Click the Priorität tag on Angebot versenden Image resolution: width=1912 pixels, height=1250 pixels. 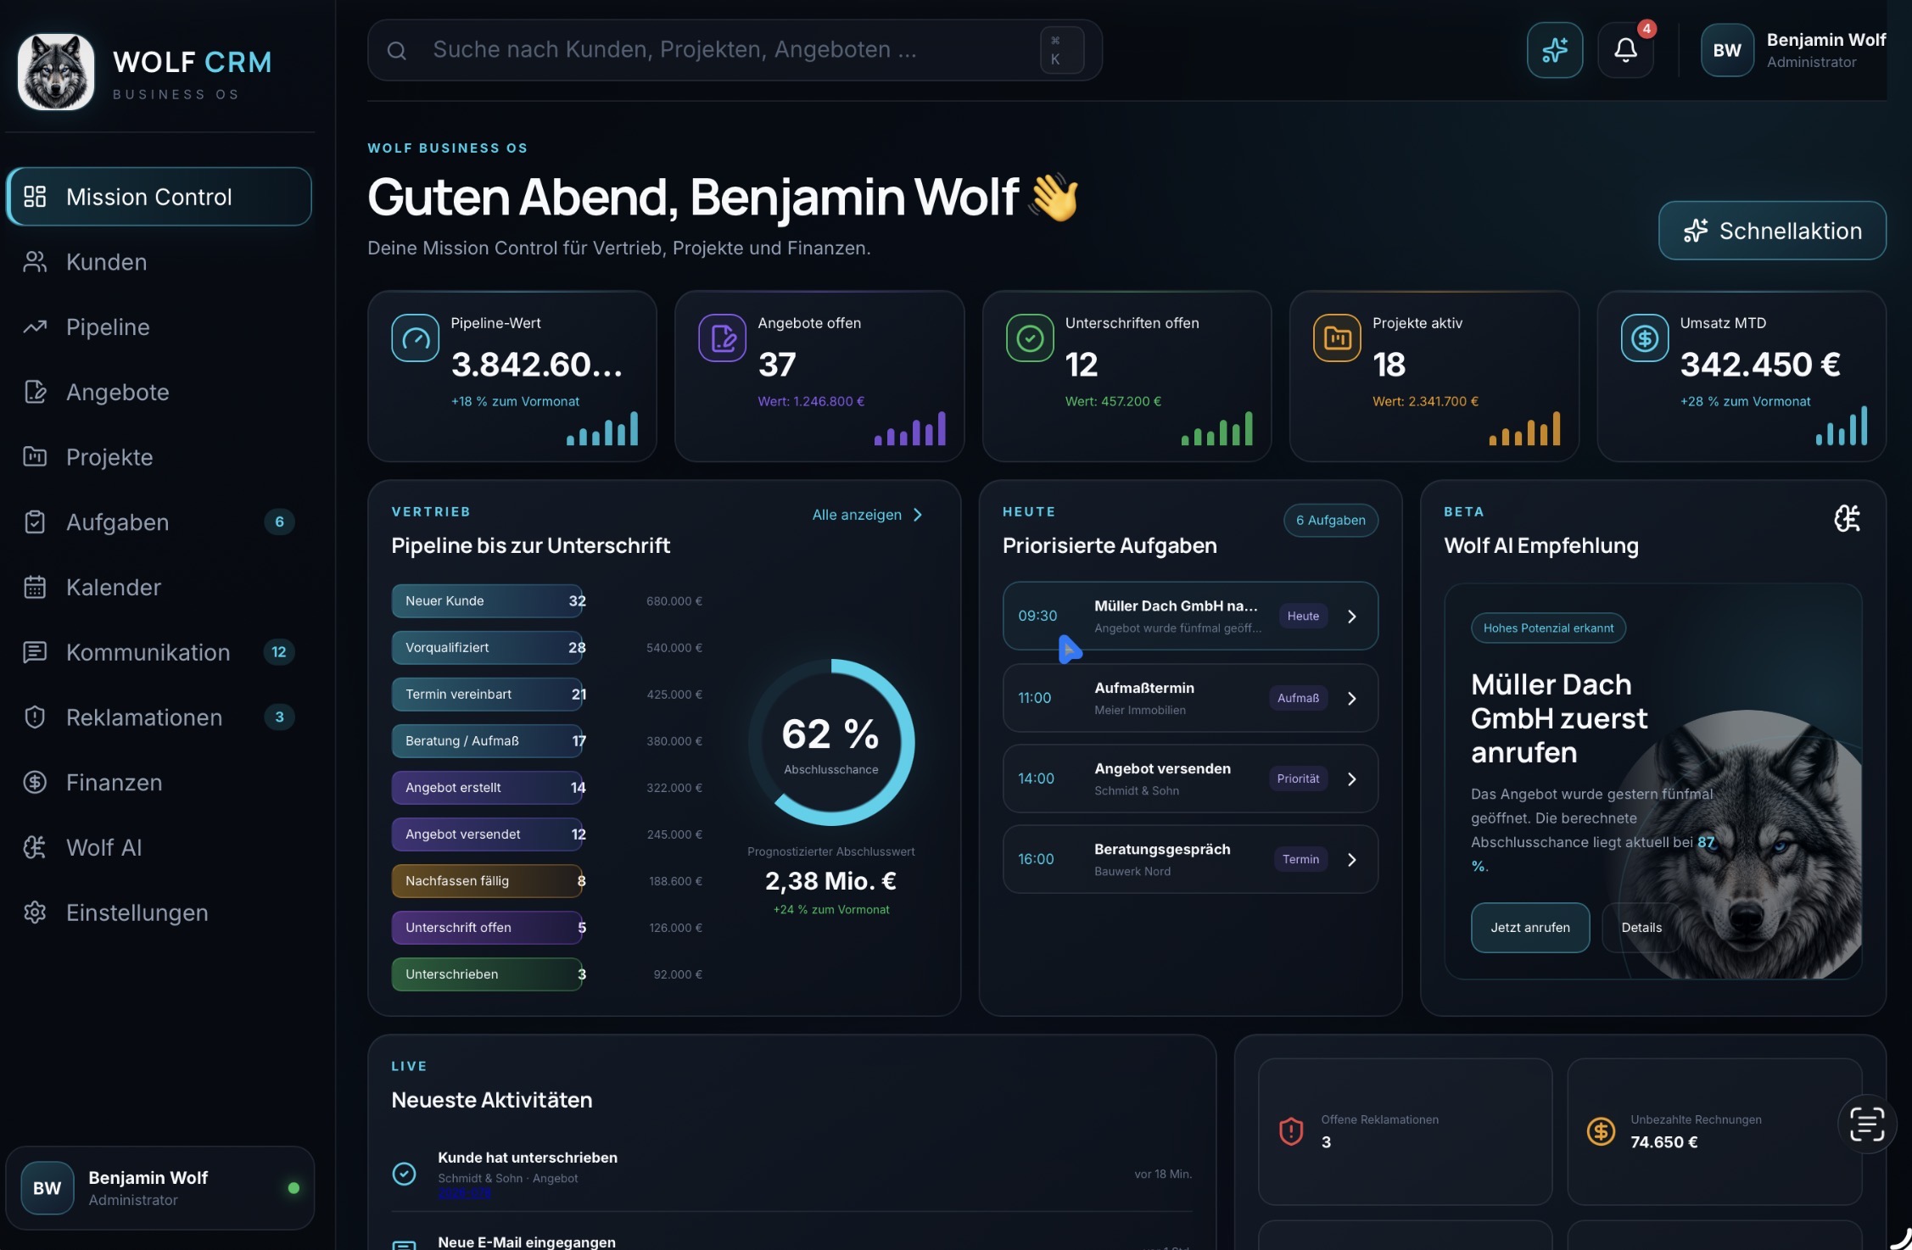click(x=1298, y=778)
